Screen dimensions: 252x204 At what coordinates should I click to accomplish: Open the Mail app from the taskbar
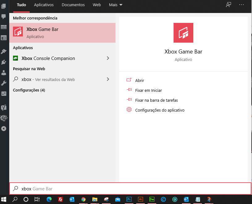(117, 199)
